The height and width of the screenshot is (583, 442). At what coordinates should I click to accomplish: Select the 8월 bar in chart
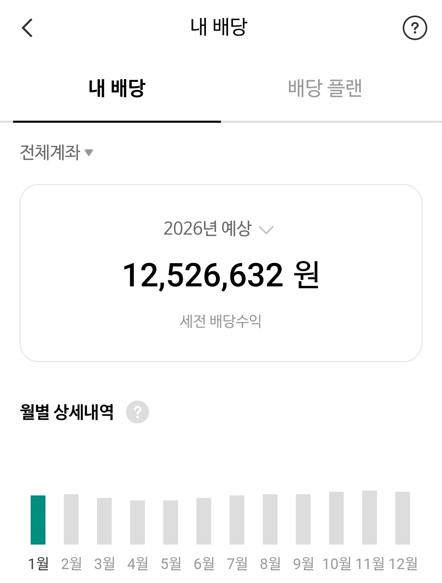(x=270, y=519)
